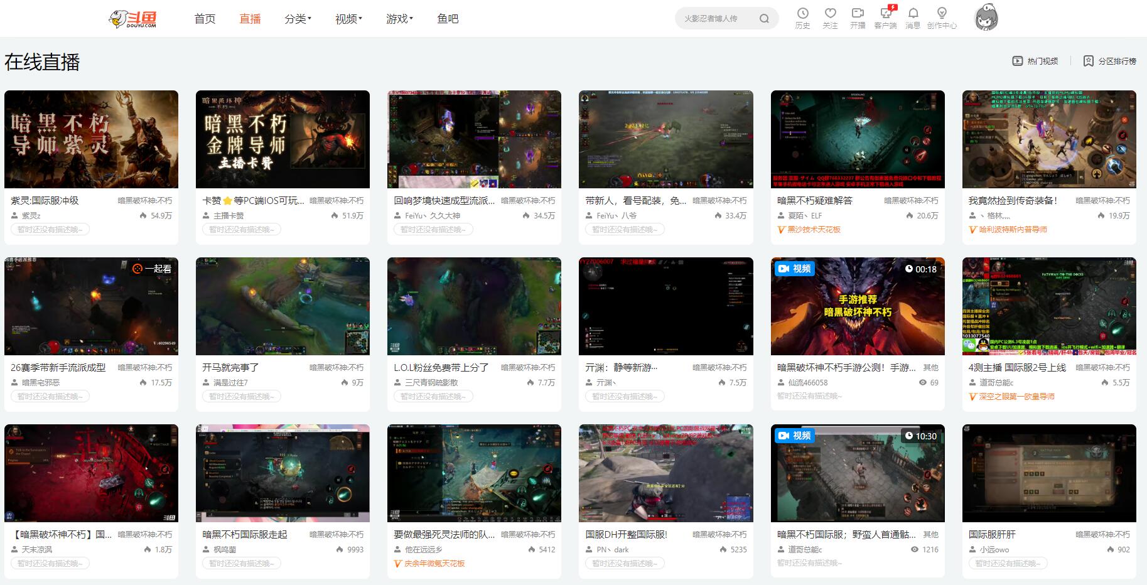Click the user avatar
The image size is (1147, 585).
(986, 18)
